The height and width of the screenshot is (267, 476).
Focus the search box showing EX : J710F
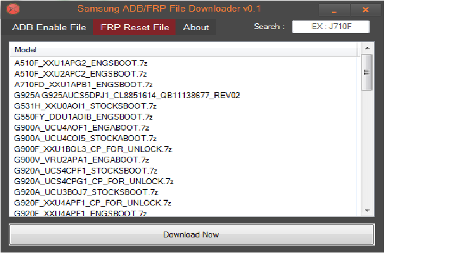coord(331,27)
